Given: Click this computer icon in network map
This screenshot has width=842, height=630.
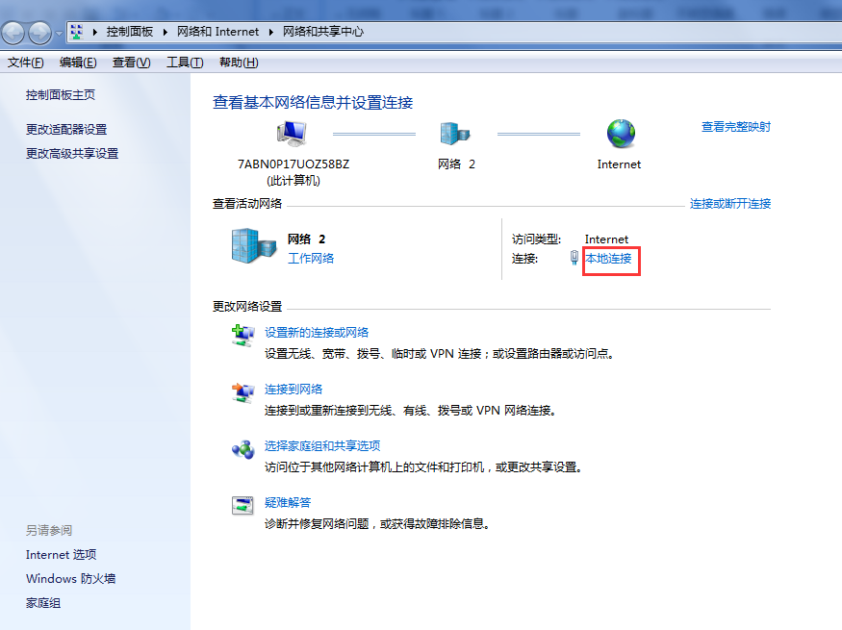Looking at the screenshot, I should pos(292,134).
